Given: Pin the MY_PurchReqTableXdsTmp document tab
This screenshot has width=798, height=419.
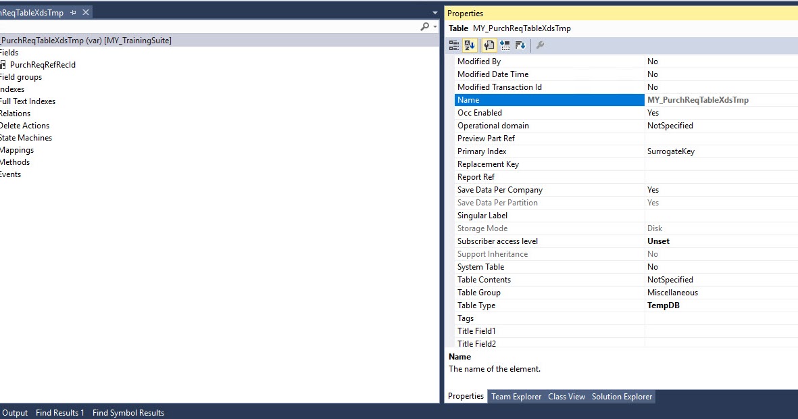Looking at the screenshot, I should pos(74,11).
